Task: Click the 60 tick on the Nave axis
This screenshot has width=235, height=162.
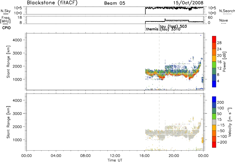Action: pyautogui.click(x=210, y=18)
